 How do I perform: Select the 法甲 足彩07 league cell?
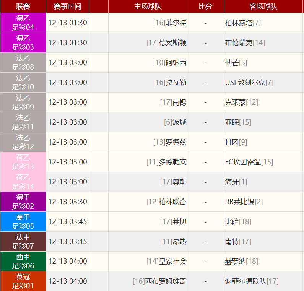tap(23, 241)
